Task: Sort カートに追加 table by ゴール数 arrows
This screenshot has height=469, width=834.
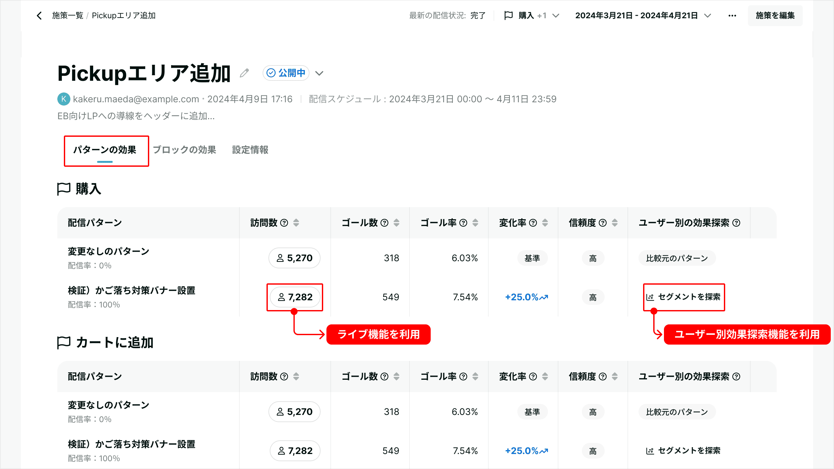Action: coord(396,377)
